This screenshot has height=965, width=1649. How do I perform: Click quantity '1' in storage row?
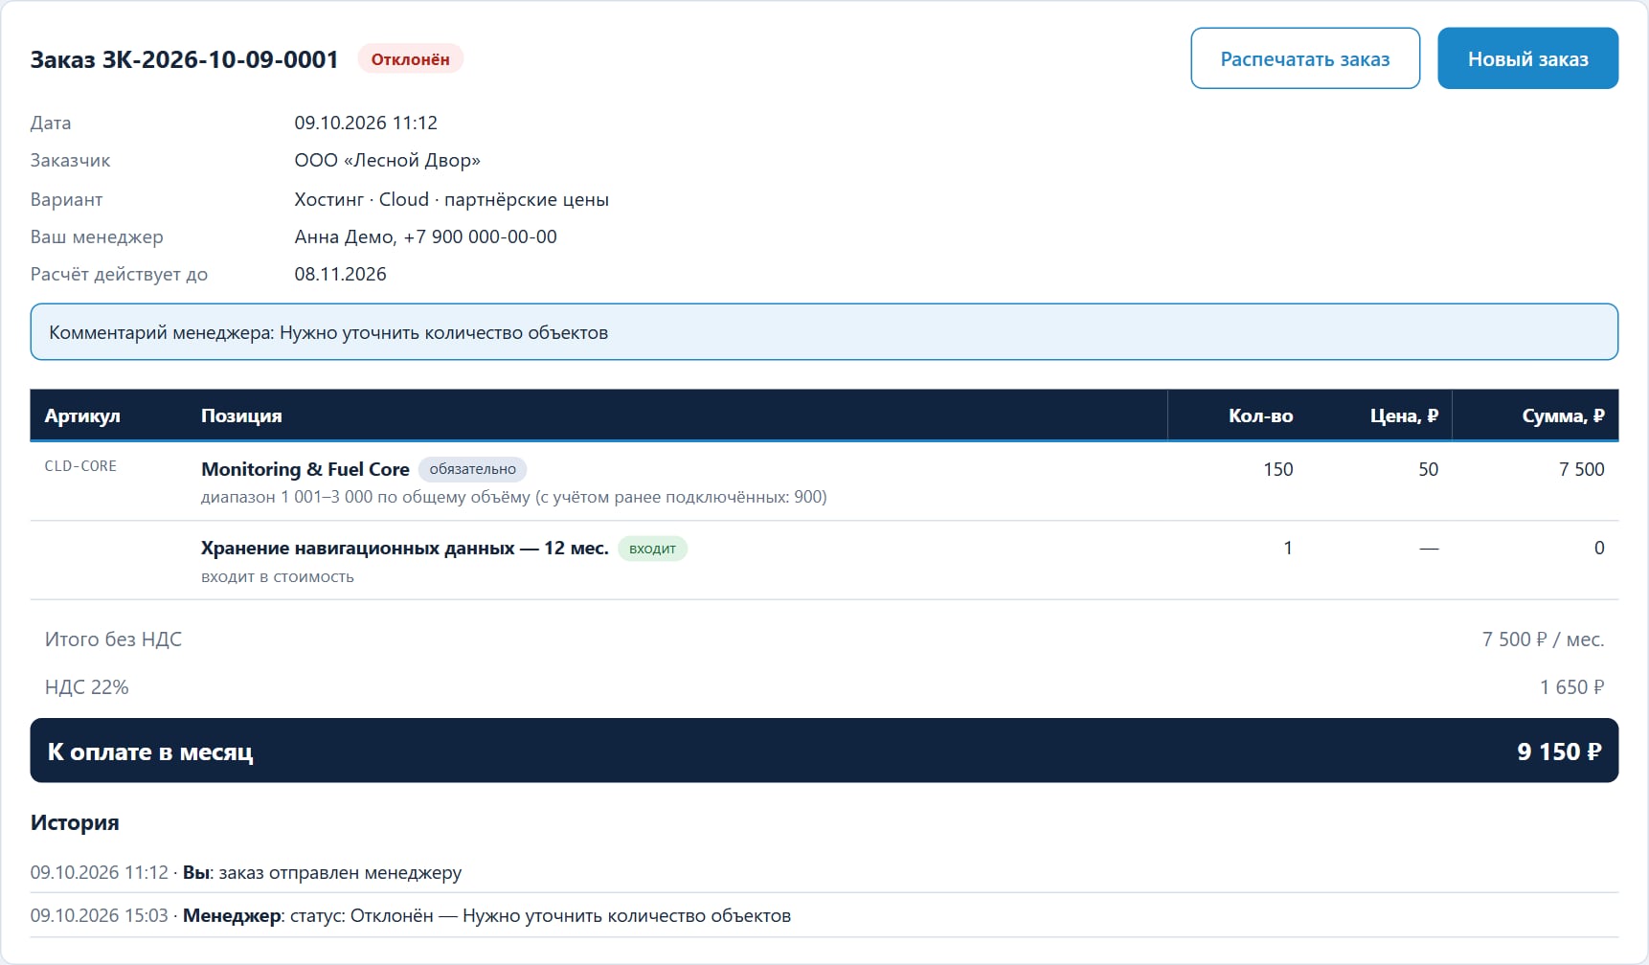(1288, 548)
